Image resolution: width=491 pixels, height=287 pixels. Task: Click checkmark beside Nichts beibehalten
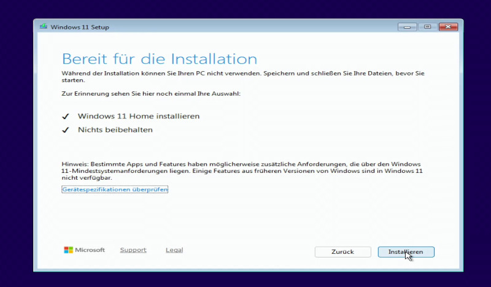point(65,130)
